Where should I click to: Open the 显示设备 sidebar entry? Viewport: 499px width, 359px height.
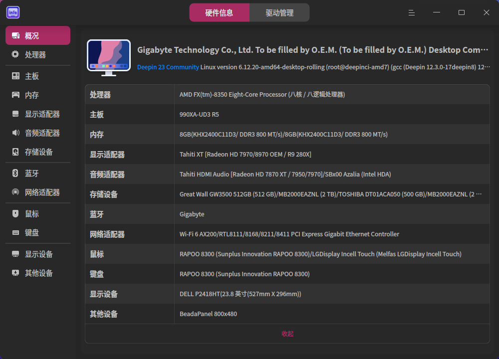(38, 254)
